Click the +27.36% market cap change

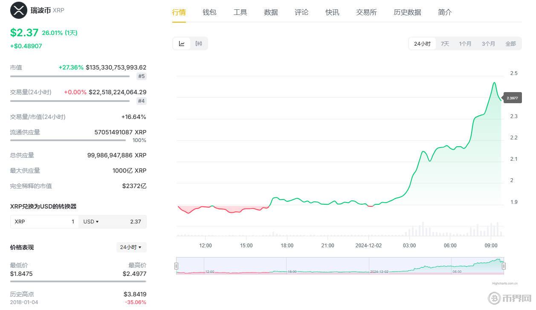tap(71, 67)
